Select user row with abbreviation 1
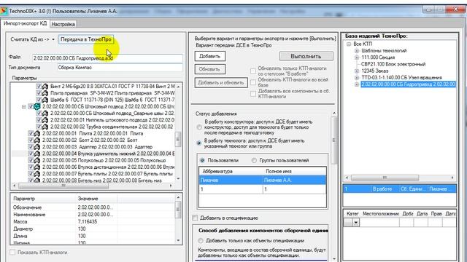This screenshot has height=262, width=467. pos(263,189)
